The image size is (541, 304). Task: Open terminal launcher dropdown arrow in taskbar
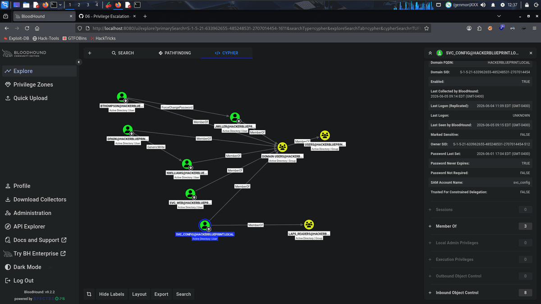coord(61,5)
